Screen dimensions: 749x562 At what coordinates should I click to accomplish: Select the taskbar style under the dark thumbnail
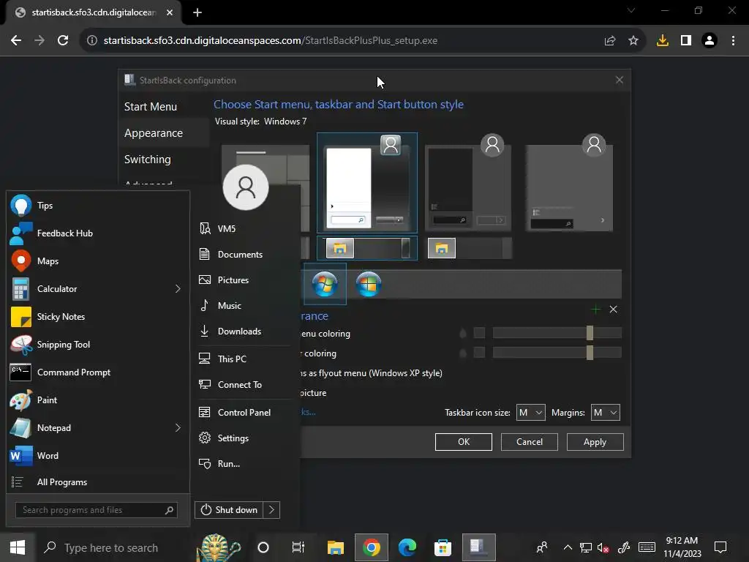(x=469, y=248)
